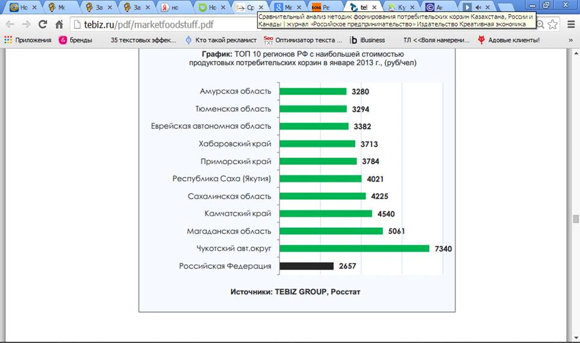Click the Магаданская область label

click(x=229, y=231)
